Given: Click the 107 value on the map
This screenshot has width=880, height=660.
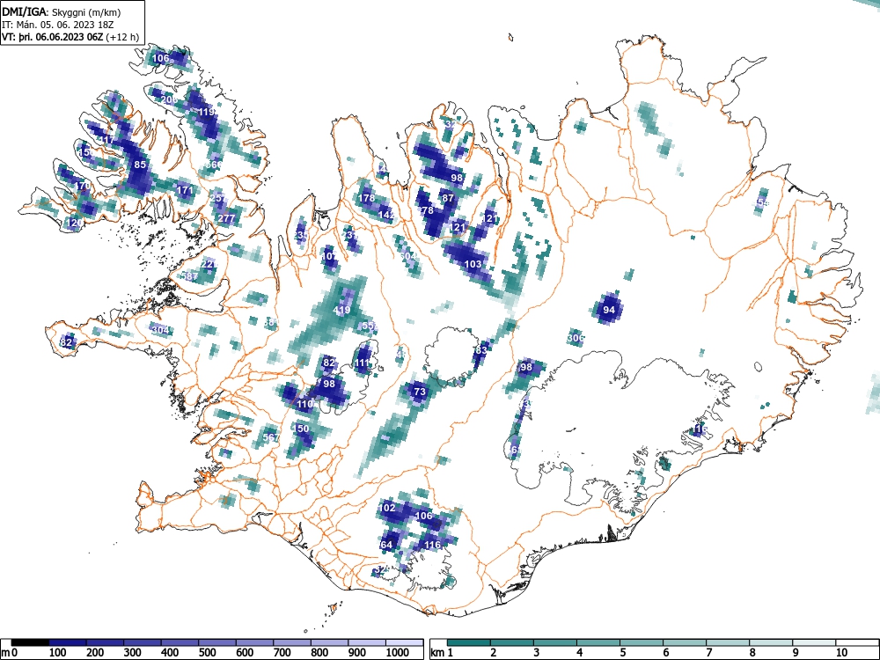Looking at the screenshot, I should point(330,256).
